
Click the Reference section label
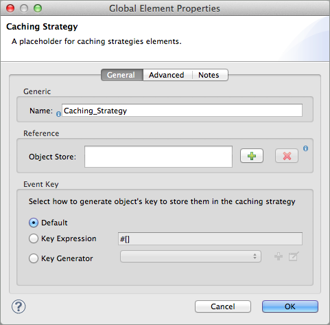pyautogui.click(x=41, y=133)
